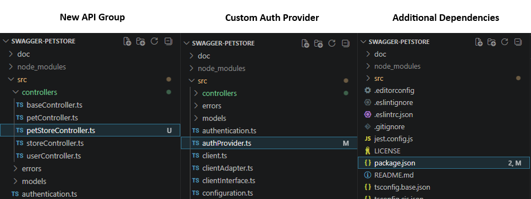Image resolution: width=531 pixels, height=199 pixels.
Task: Select src folder in middle panel
Action: pyautogui.click(x=202, y=81)
